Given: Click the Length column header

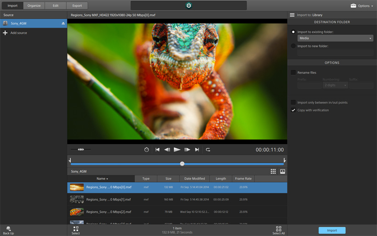Looking at the screenshot, I should (221, 179).
